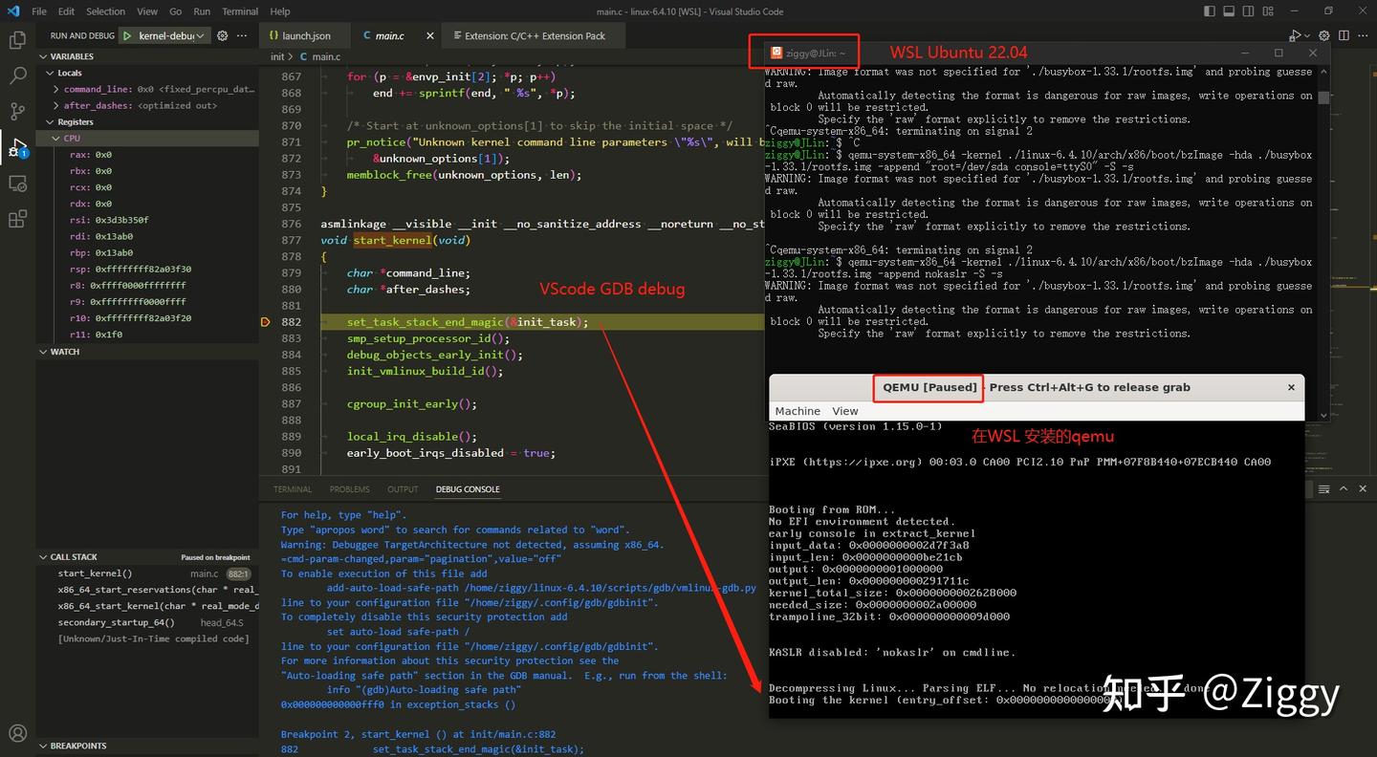Switch to the PROBLEMS panel tab
The width and height of the screenshot is (1377, 757).
(350, 489)
